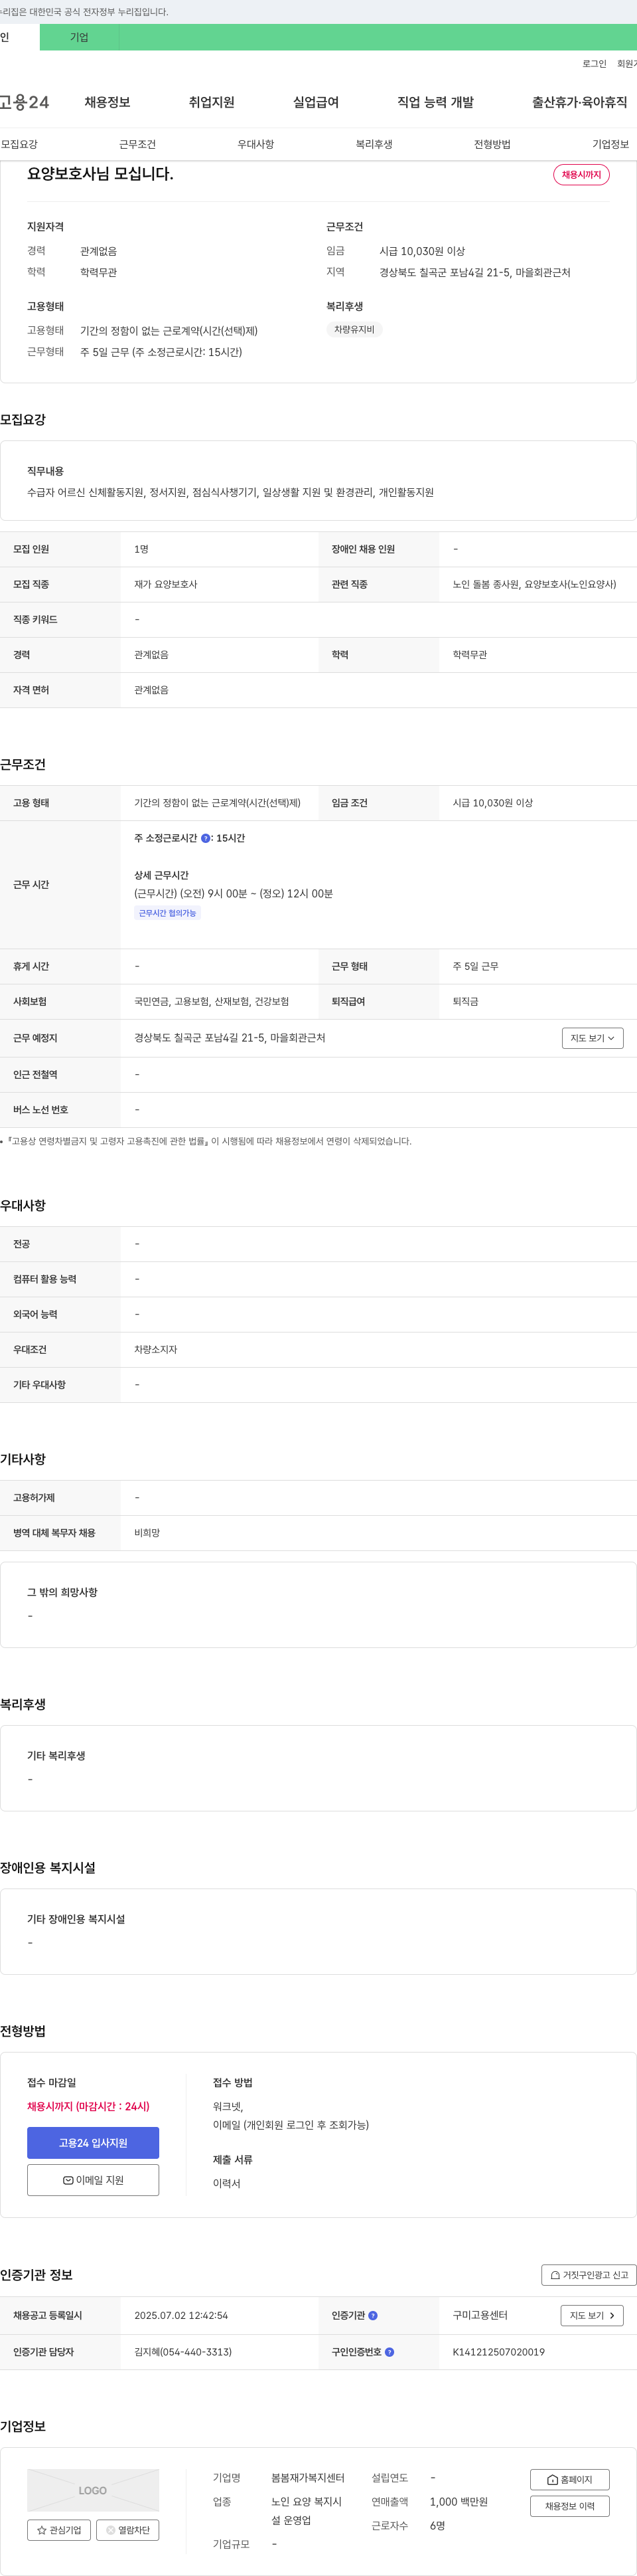Click the 회원가입 link
The width and height of the screenshot is (637, 2576).
pos(627,64)
